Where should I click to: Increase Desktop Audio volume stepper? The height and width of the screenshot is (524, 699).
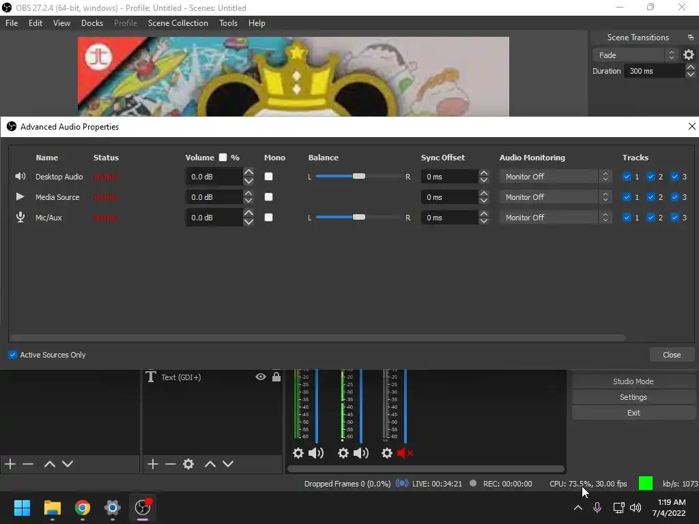(x=248, y=173)
